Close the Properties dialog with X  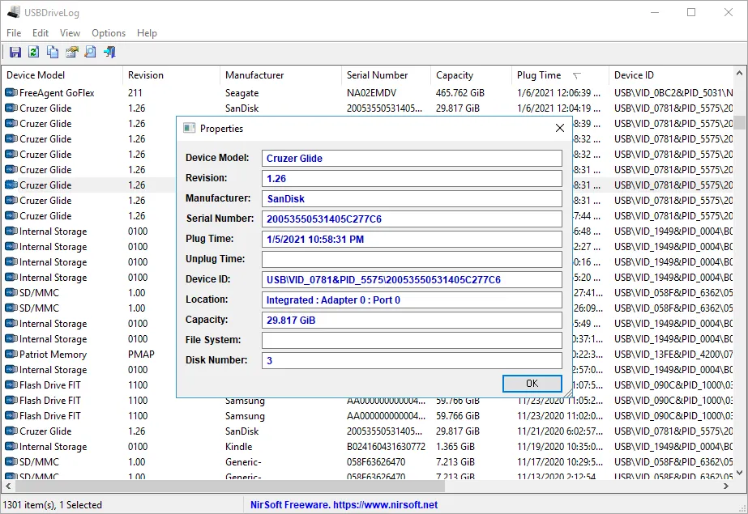559,128
